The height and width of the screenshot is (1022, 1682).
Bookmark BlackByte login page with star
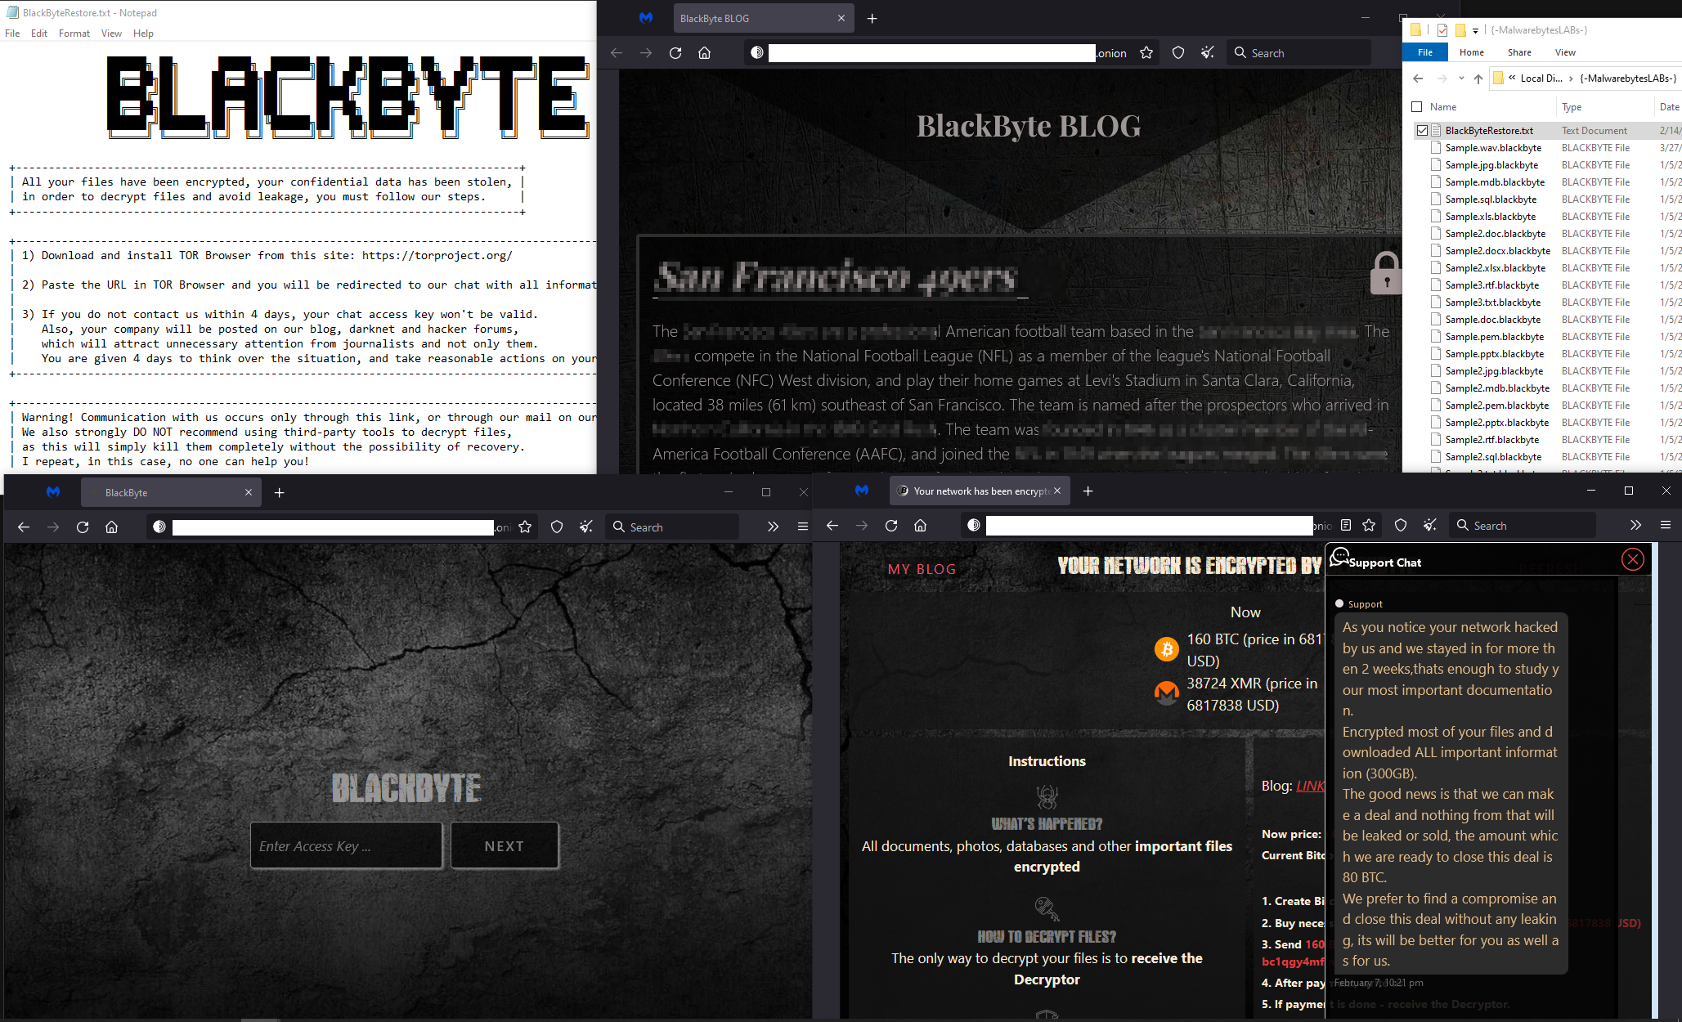525,527
